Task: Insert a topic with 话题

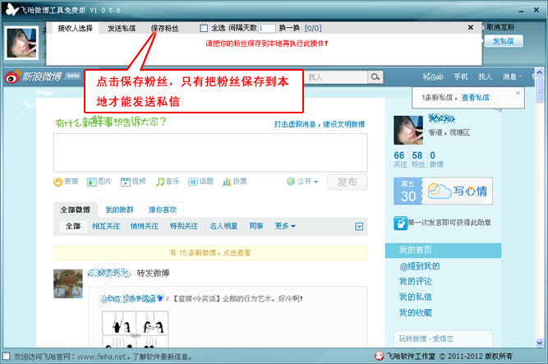Action: click(x=200, y=182)
